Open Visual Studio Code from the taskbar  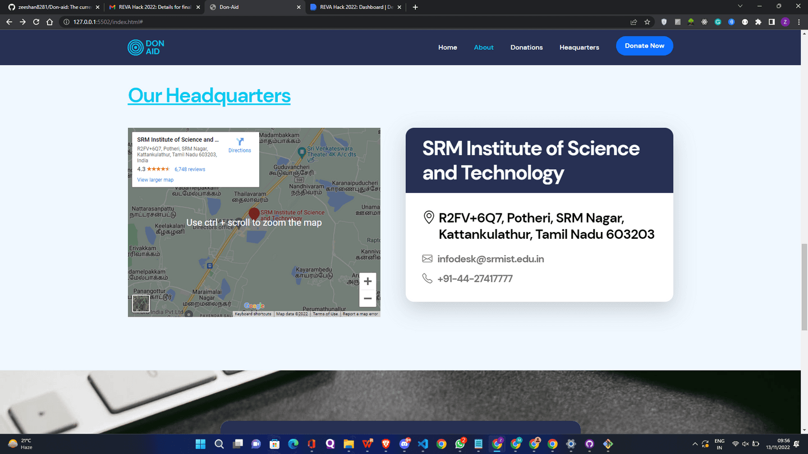point(423,444)
